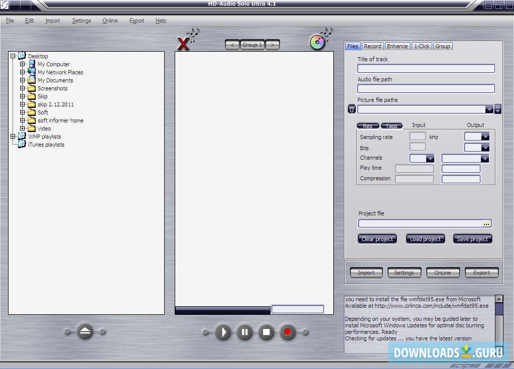Click the Export button in bottom panel

[481, 273]
